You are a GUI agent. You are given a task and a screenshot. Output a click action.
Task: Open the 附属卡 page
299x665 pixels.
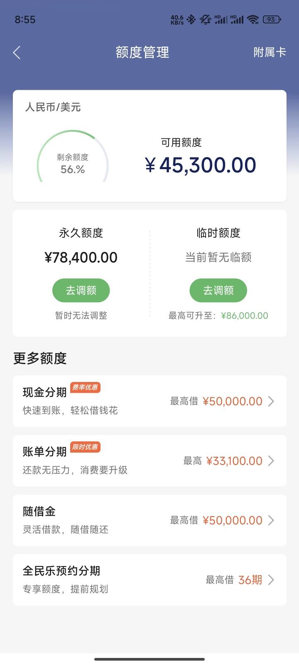270,52
